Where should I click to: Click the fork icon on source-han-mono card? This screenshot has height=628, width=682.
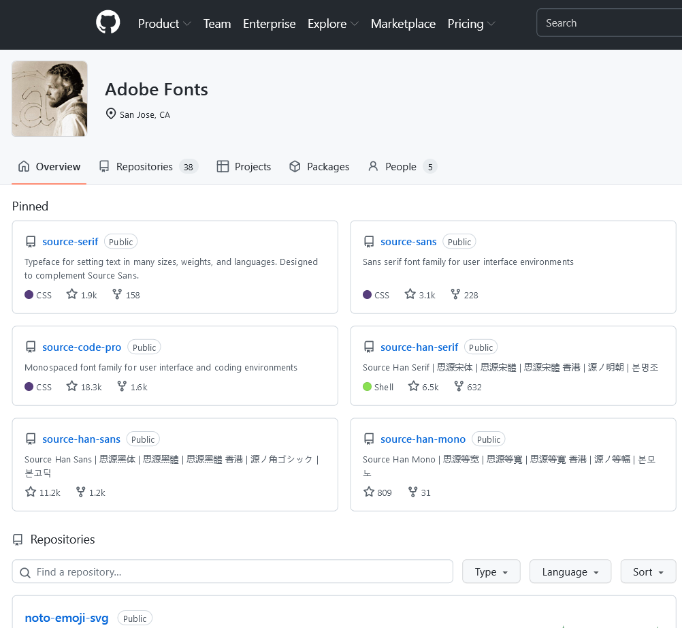(x=412, y=492)
